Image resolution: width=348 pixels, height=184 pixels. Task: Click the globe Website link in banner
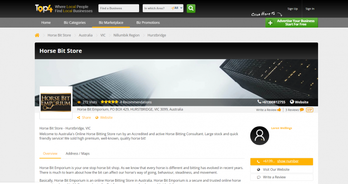tap(299, 102)
